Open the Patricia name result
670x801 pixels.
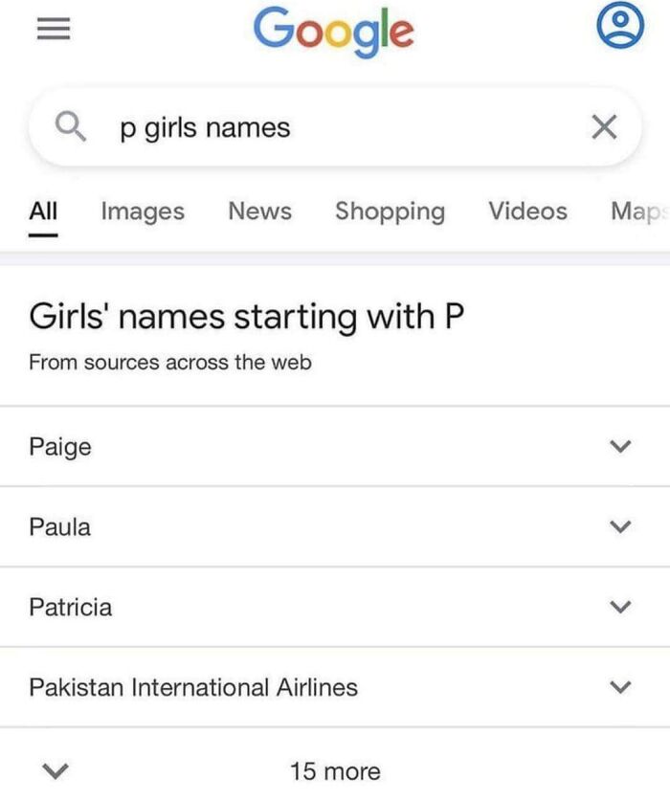coord(72,607)
